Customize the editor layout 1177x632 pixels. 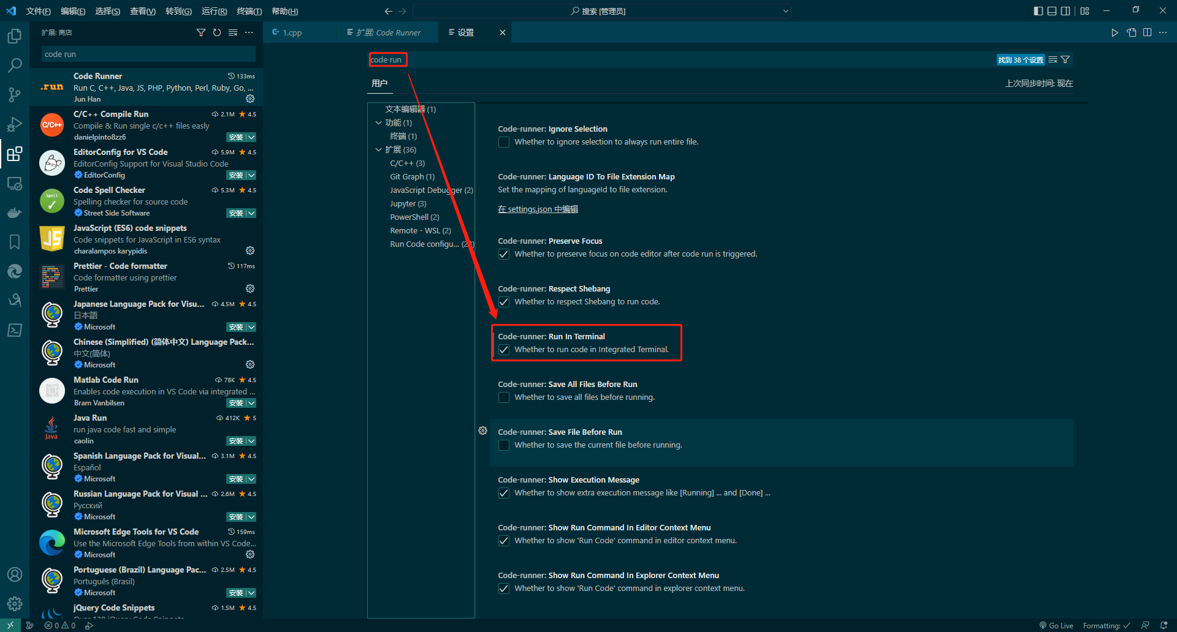[1085, 11]
